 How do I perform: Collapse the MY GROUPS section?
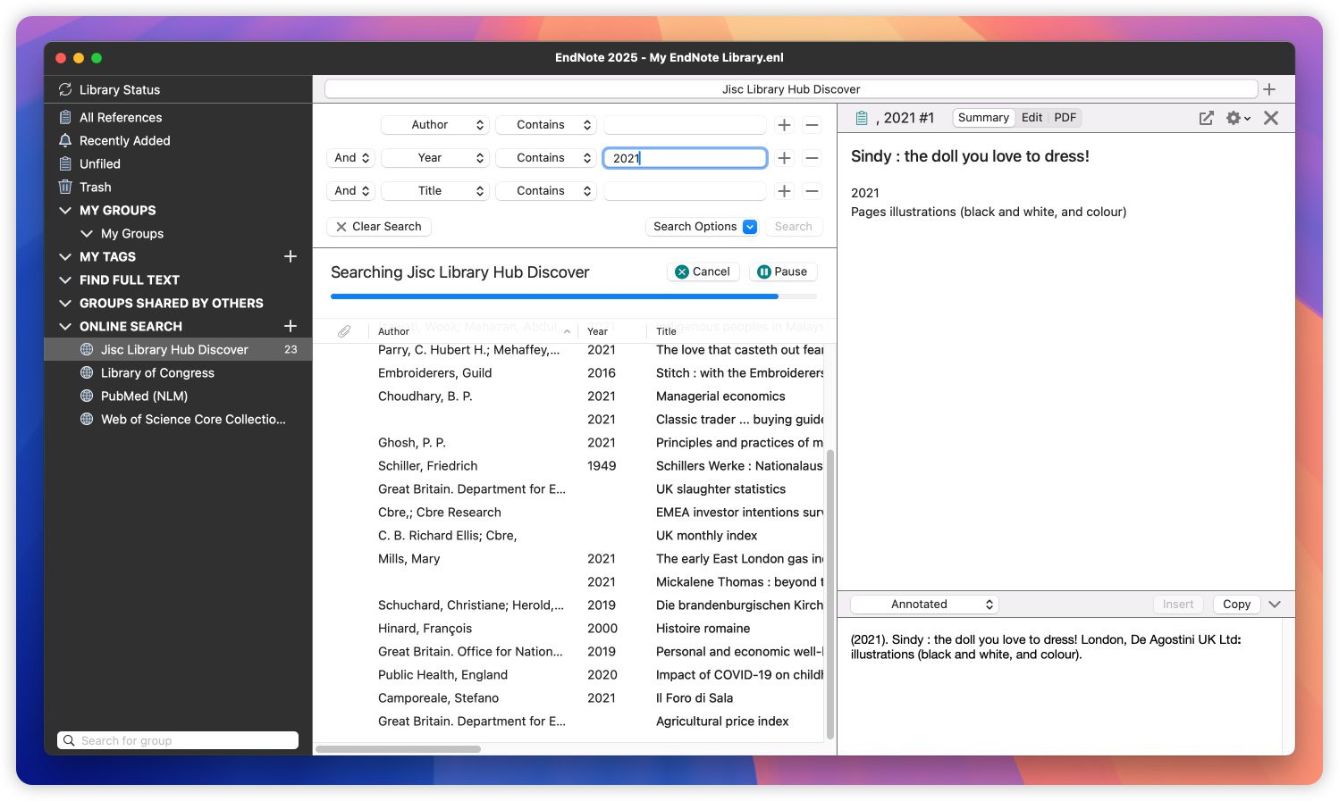pyautogui.click(x=65, y=211)
